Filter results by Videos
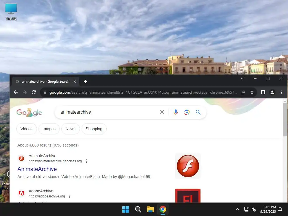Screen dimensions: 288x216 (x=26, y=129)
